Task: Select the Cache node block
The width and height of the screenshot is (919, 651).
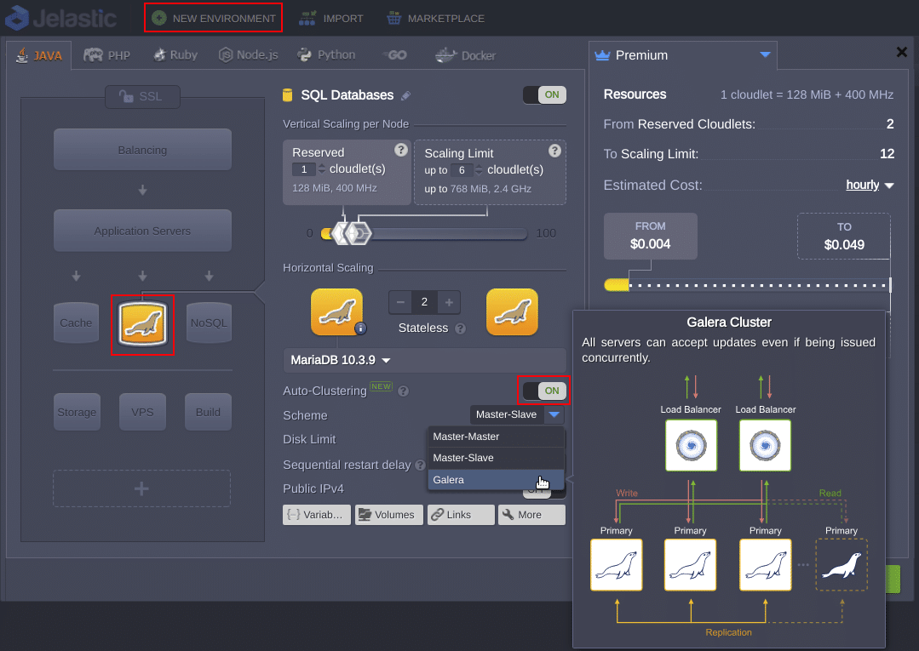Action: pyautogui.click(x=76, y=323)
